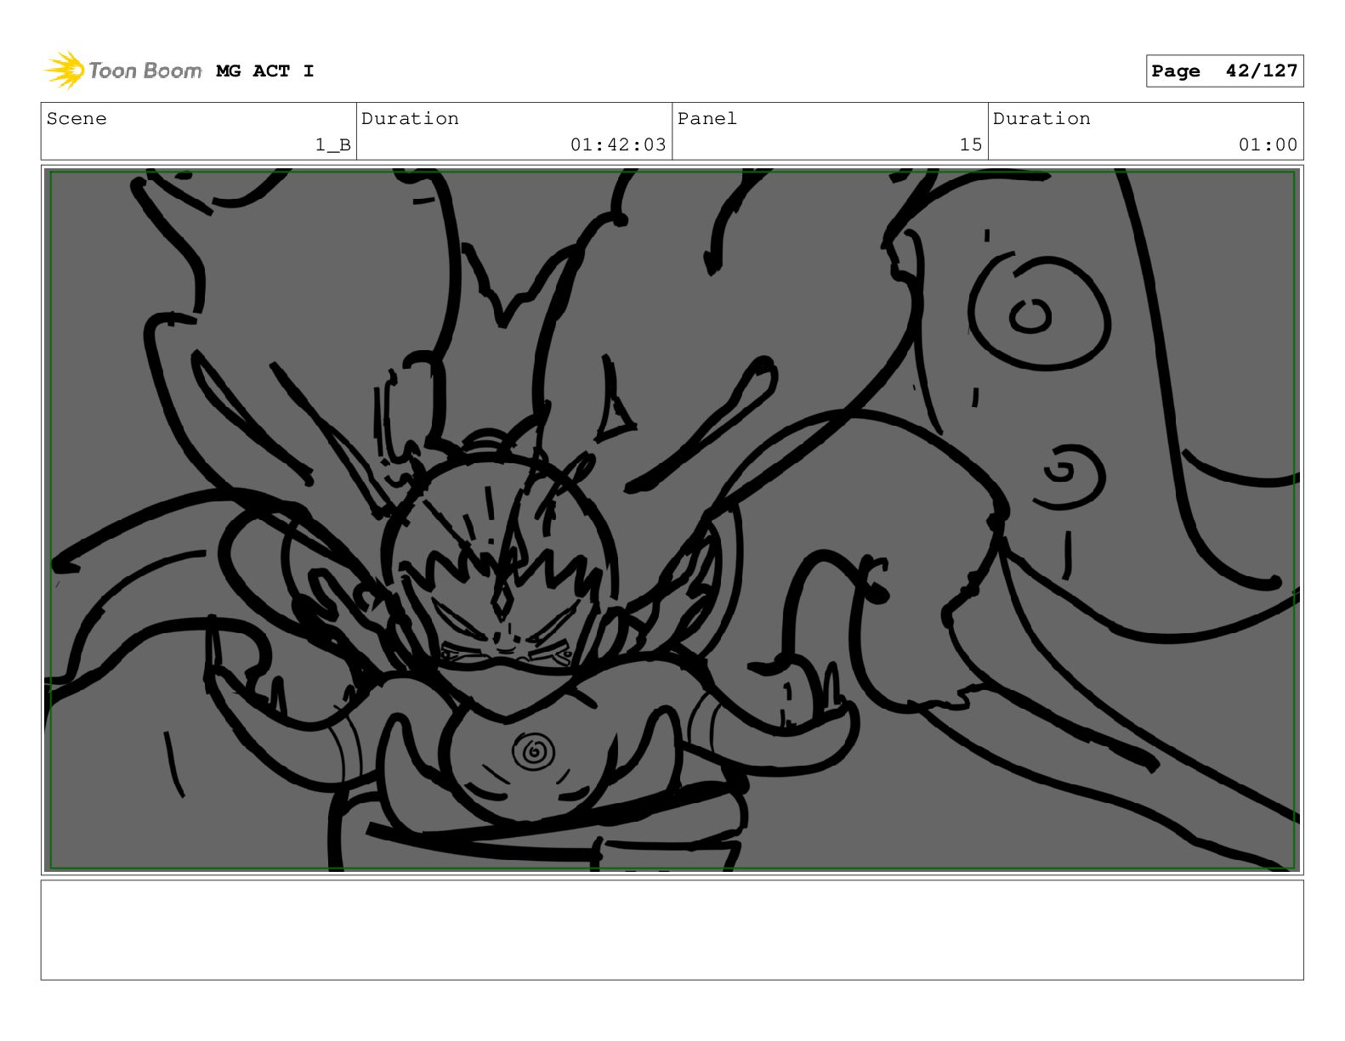
Task: Select panel duration value '01:00'
Action: point(1268,144)
